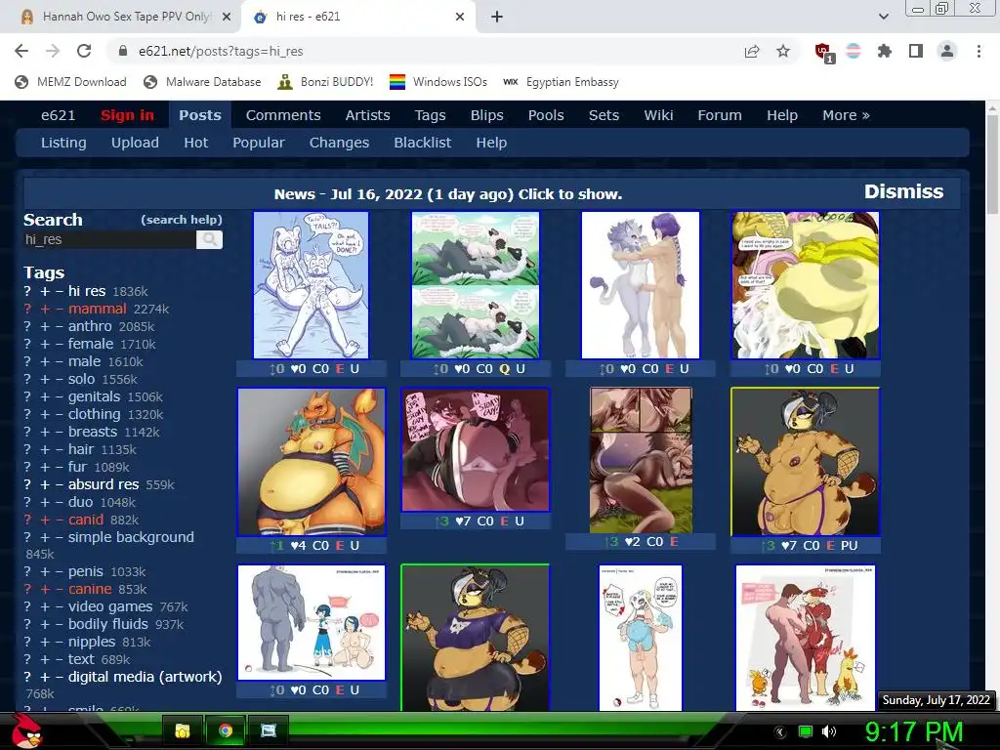The height and width of the screenshot is (750, 1000).
Task: Open the Bonzi BUDDY! bookmark
Action: pyautogui.click(x=325, y=82)
